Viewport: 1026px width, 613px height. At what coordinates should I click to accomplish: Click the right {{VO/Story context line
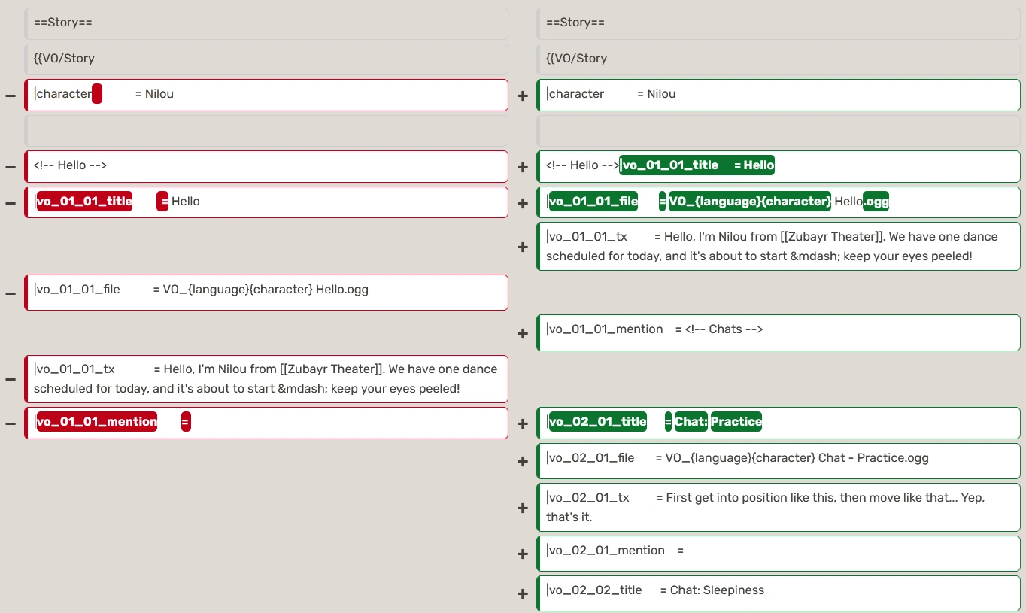[x=779, y=59]
